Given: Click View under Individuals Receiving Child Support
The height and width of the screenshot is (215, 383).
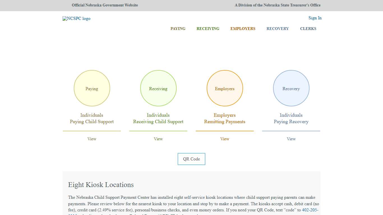Looking at the screenshot, I should [158, 139].
